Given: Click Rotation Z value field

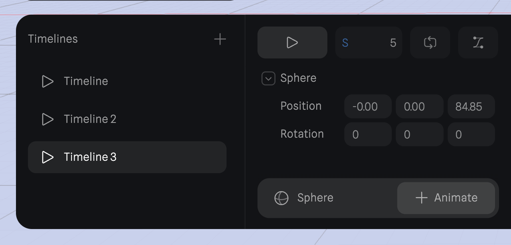Looking at the screenshot, I should pyautogui.click(x=471, y=134).
